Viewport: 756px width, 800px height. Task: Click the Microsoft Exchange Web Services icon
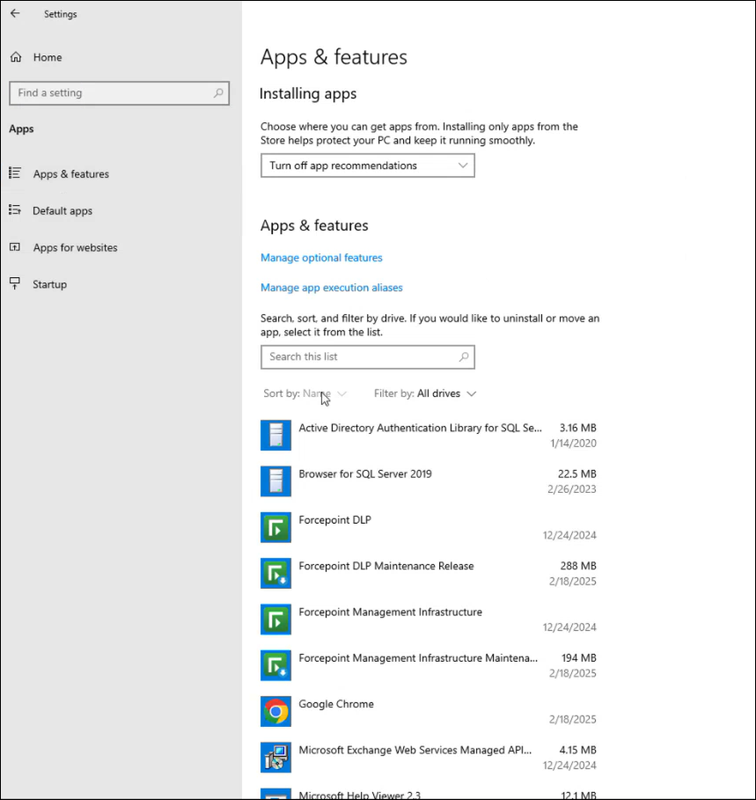click(275, 757)
